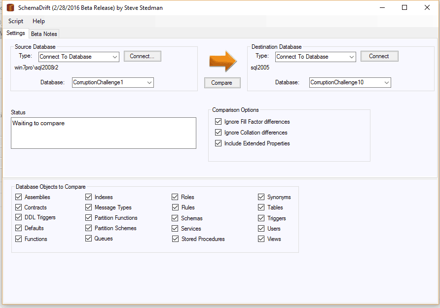The width and height of the screenshot is (440, 308).
Task: Uncheck the Rules checkbox
Action: 176,207
